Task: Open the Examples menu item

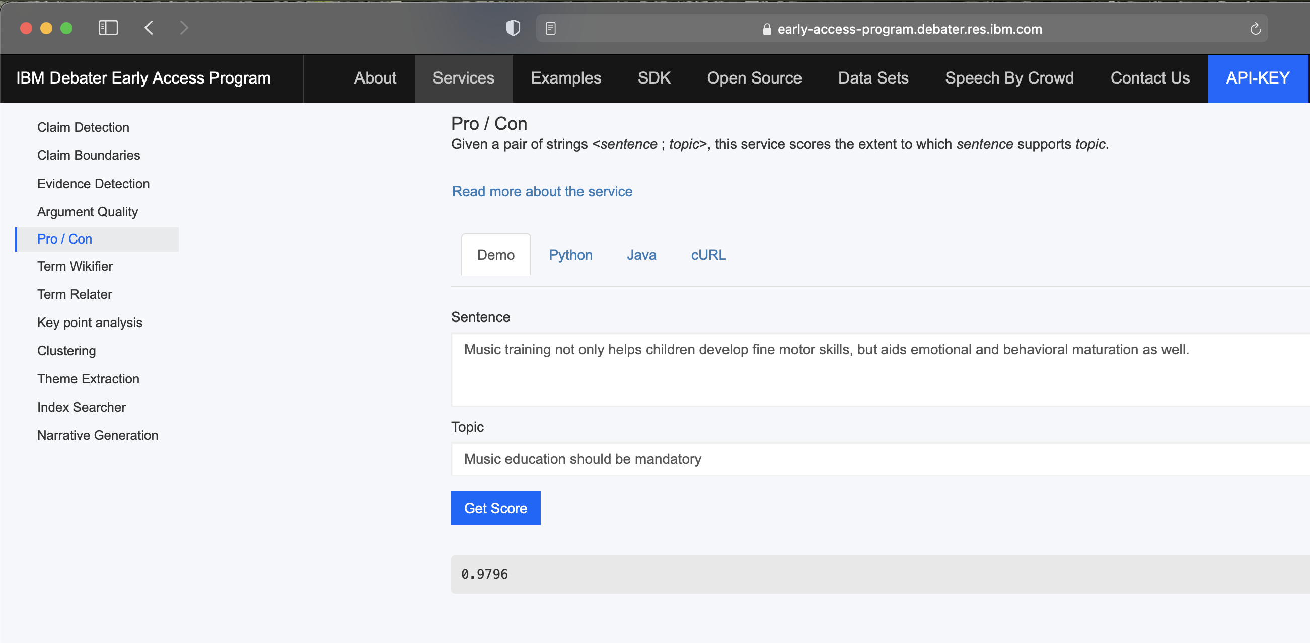Action: [566, 78]
